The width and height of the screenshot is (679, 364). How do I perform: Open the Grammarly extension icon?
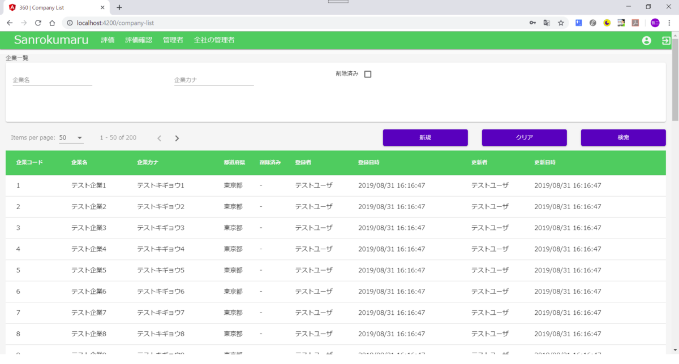[592, 22]
